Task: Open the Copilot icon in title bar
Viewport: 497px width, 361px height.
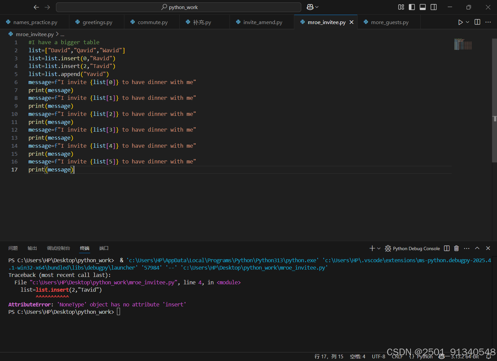Action: click(310, 7)
